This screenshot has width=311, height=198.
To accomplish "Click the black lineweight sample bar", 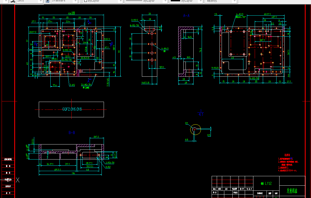I will (x=175, y=1).
